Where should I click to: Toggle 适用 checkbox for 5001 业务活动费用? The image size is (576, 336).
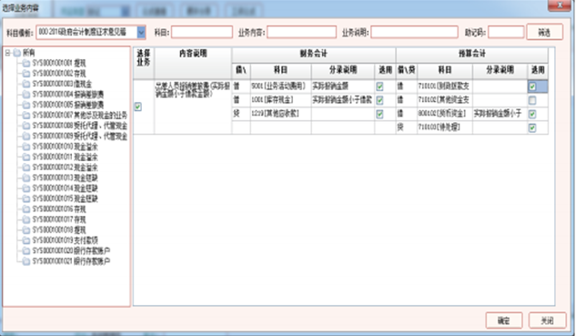pyautogui.click(x=379, y=87)
